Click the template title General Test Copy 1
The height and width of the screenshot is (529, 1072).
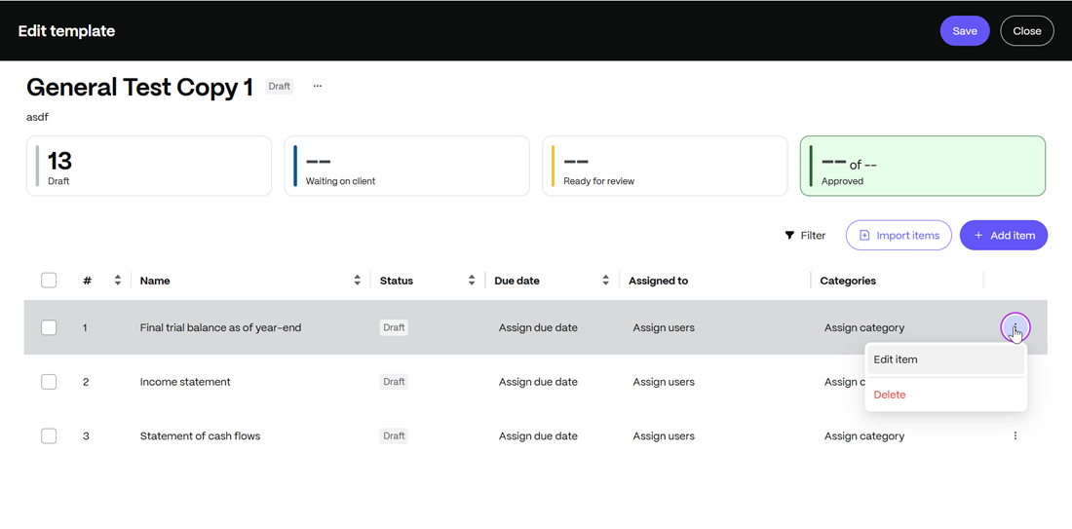[140, 87]
